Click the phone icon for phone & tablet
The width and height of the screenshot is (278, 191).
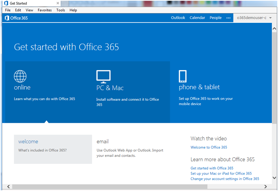pos(183,76)
